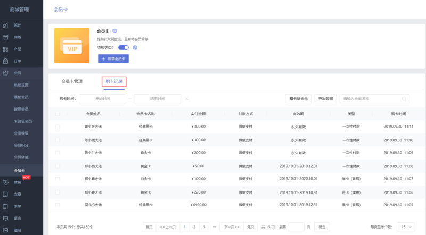Check the select-all checkbox in table header
426x235 pixels.
pyautogui.click(x=58, y=114)
